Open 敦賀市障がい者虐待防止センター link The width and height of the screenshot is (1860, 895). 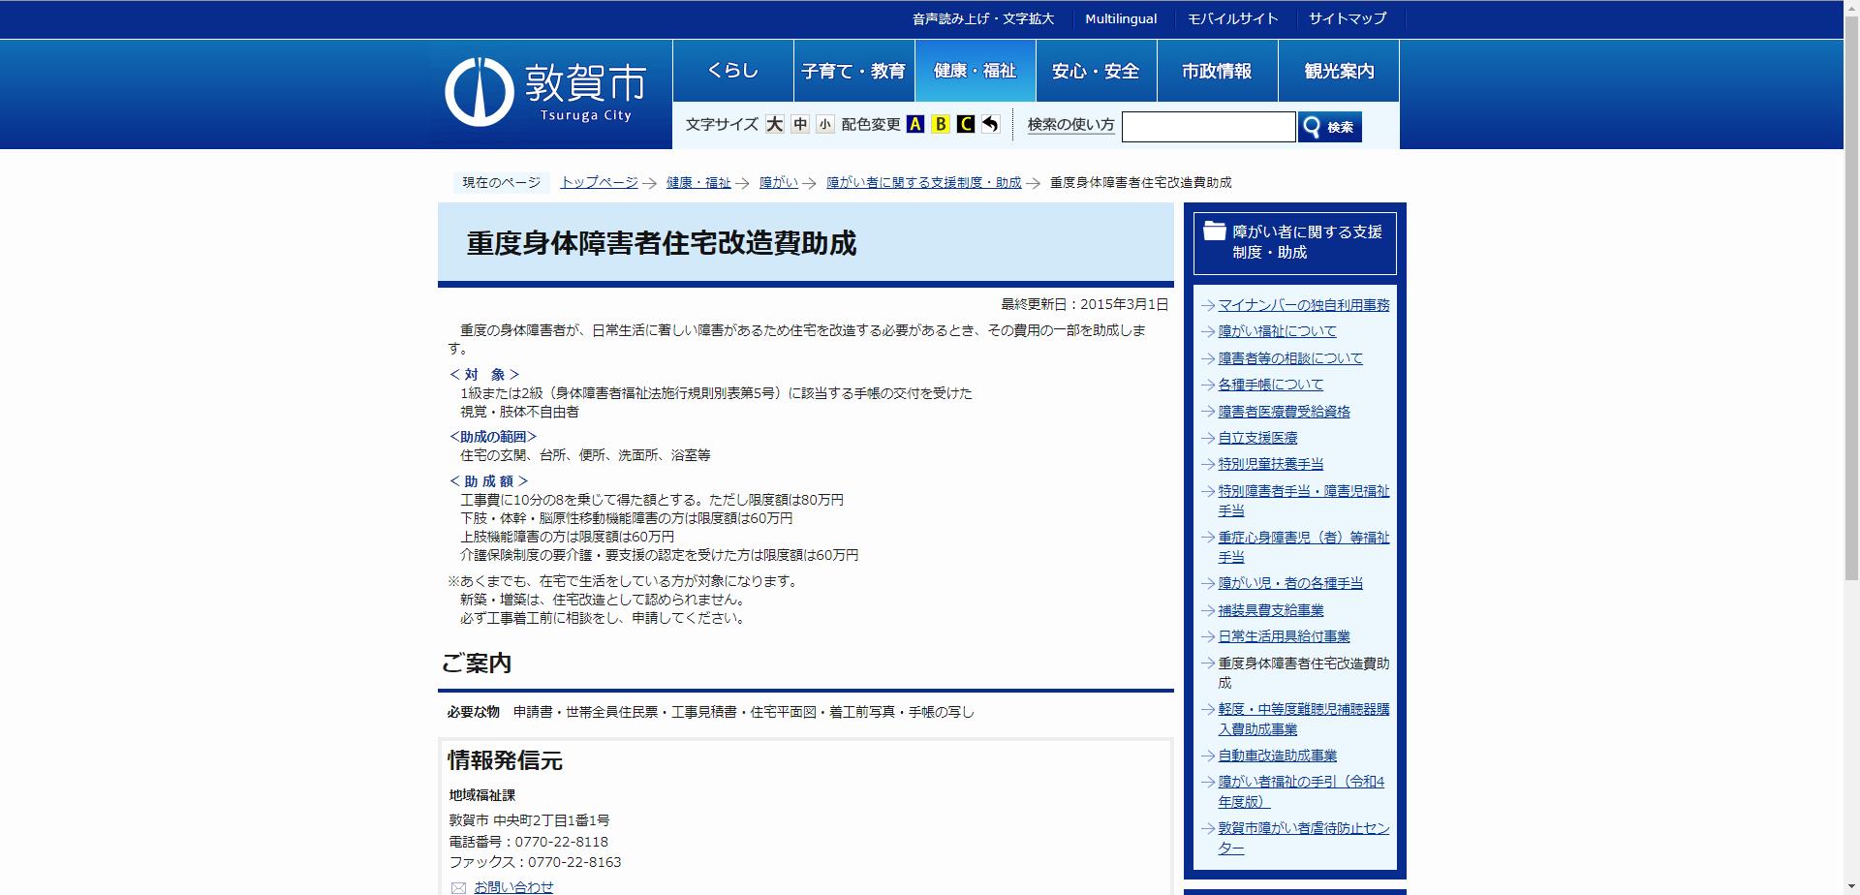click(x=1303, y=838)
